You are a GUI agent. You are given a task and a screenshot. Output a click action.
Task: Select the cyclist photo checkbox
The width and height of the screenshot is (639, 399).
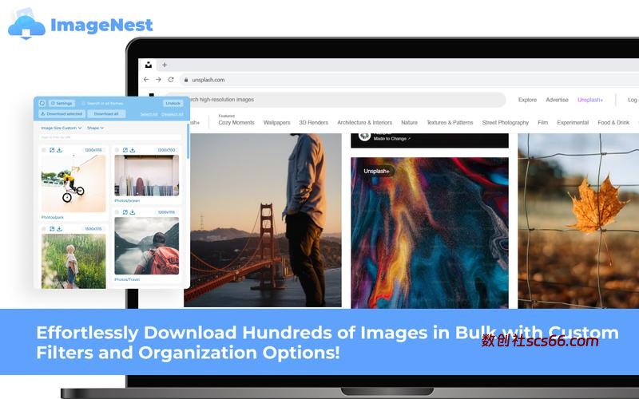point(43,149)
